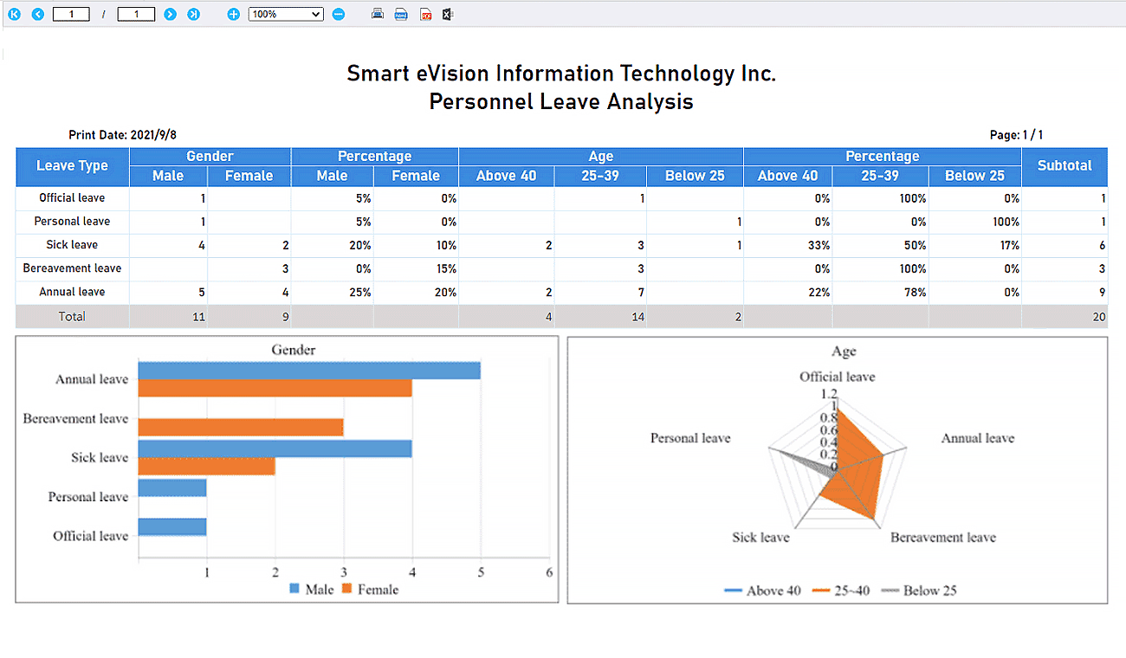Click the blue Official leave bar

172,526
